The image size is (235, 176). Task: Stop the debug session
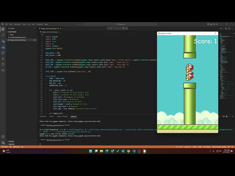(127, 28)
